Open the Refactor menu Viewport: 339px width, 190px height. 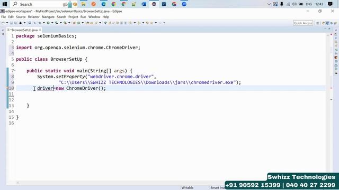(34, 17)
